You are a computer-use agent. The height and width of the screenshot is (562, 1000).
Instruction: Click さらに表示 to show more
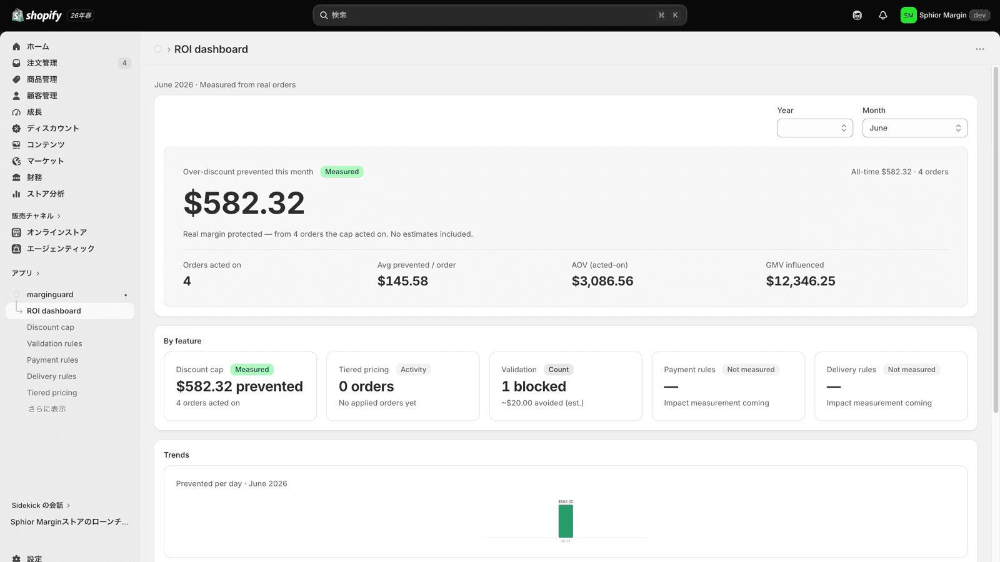point(47,409)
